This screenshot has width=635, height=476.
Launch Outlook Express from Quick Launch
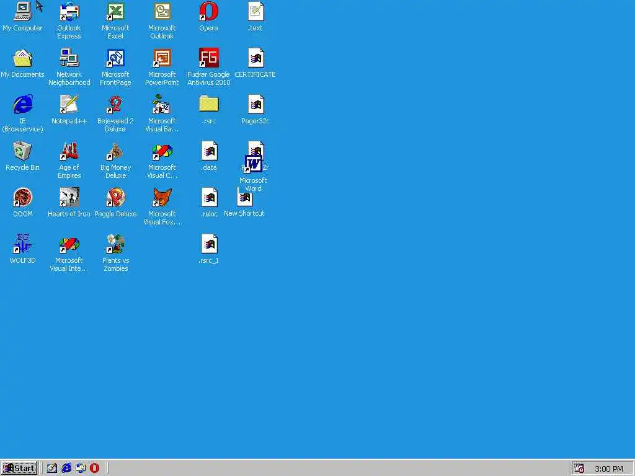pos(81,469)
